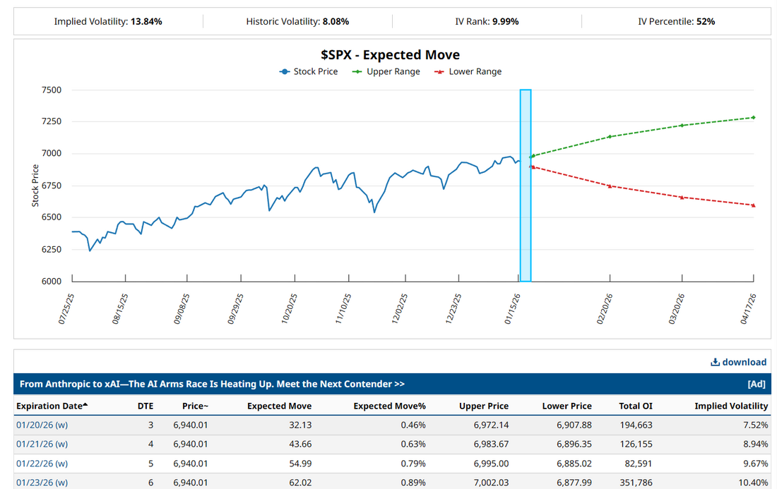The height and width of the screenshot is (489, 777).
Task: Sort table by DTE column header
Action: [x=145, y=406]
